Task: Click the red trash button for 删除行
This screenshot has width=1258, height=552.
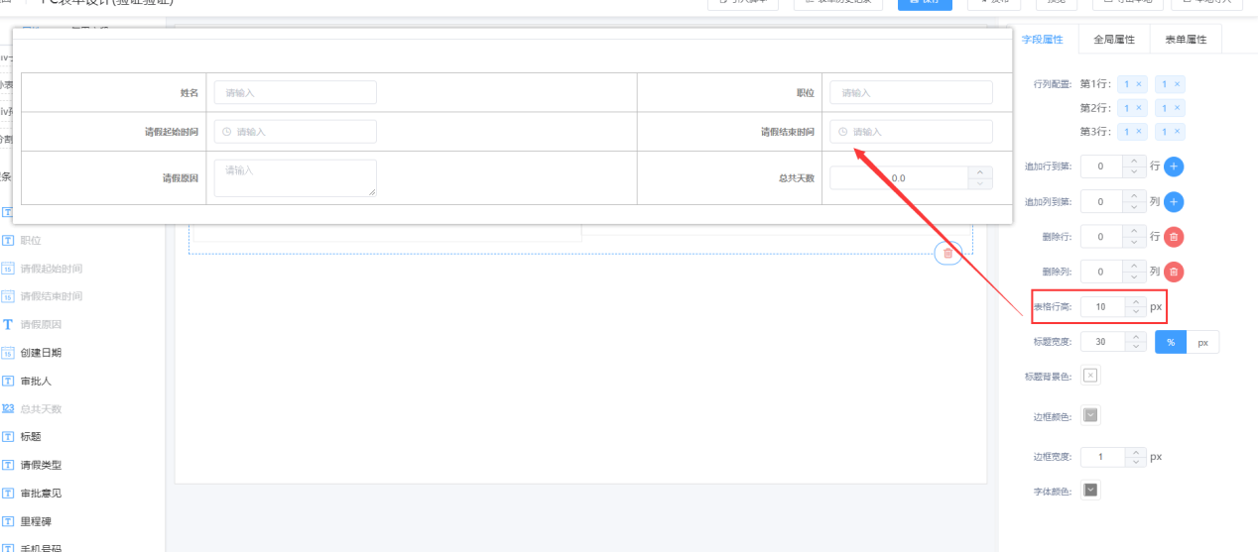Action: [1174, 237]
